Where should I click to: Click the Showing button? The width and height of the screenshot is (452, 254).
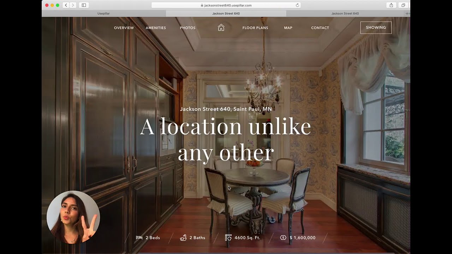pyautogui.click(x=376, y=28)
